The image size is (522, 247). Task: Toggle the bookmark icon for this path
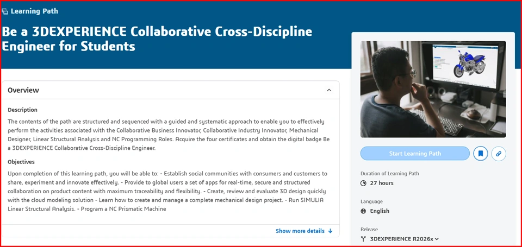(480, 154)
